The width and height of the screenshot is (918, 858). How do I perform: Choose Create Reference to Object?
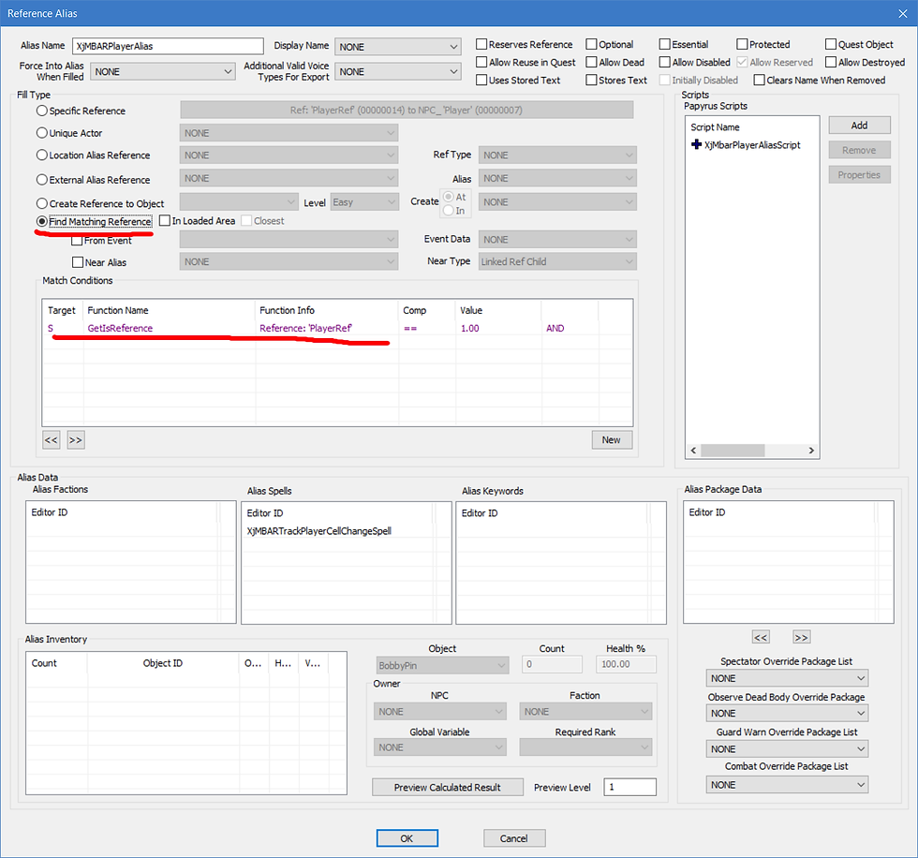click(x=41, y=203)
